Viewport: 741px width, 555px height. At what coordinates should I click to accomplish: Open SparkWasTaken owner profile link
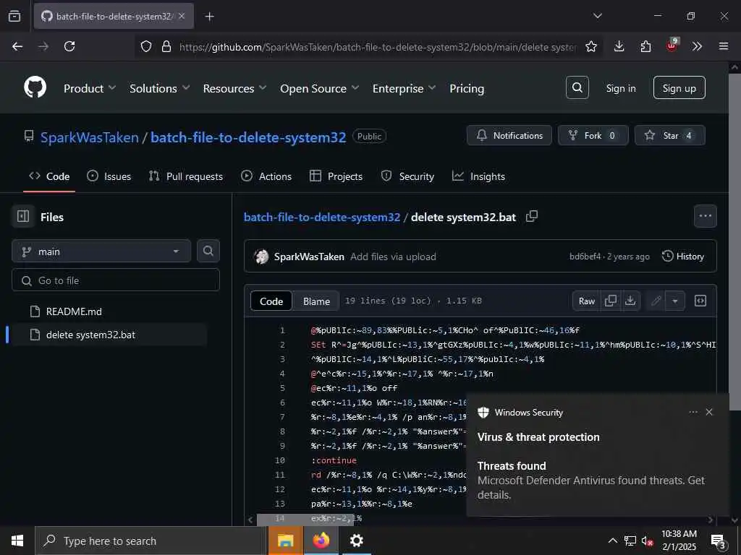point(89,137)
